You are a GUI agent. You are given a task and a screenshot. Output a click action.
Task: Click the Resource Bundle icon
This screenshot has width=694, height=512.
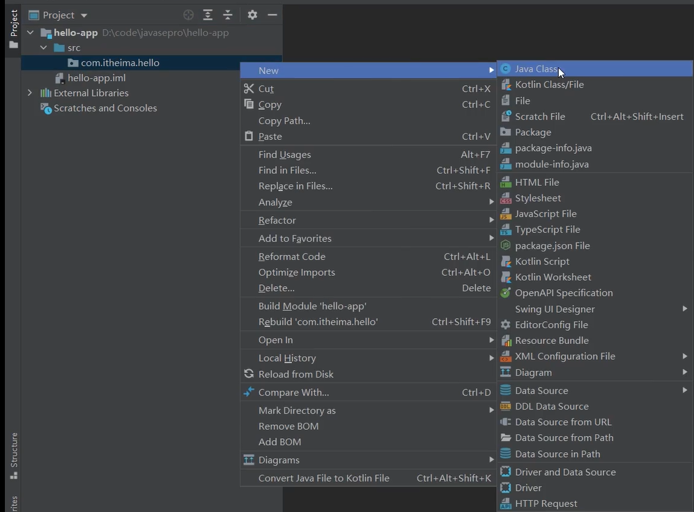click(505, 341)
